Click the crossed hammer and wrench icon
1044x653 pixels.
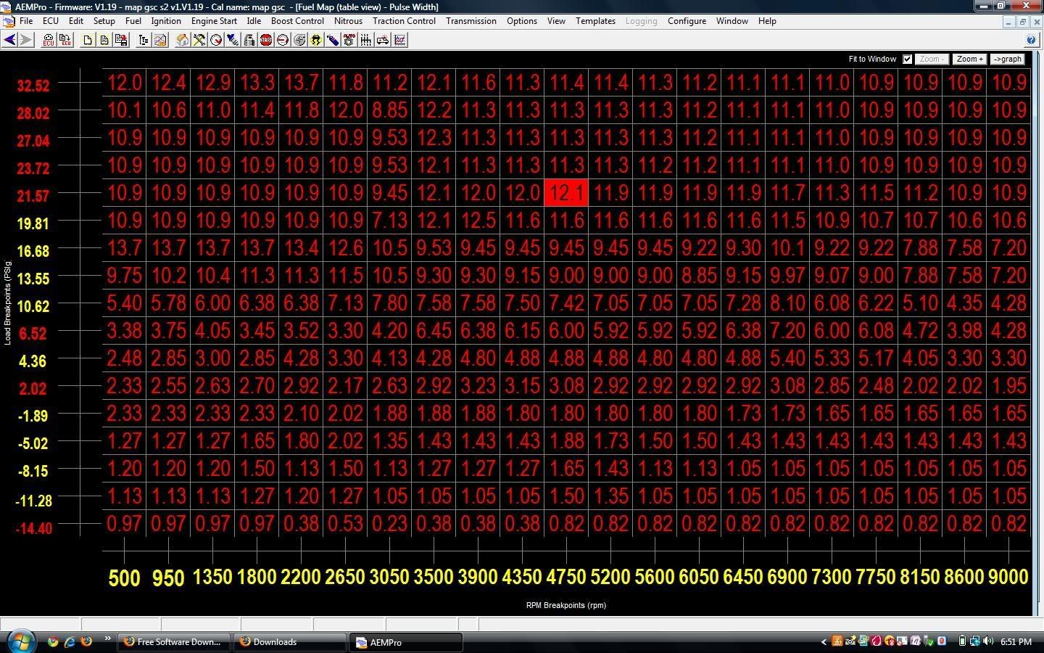[199, 40]
